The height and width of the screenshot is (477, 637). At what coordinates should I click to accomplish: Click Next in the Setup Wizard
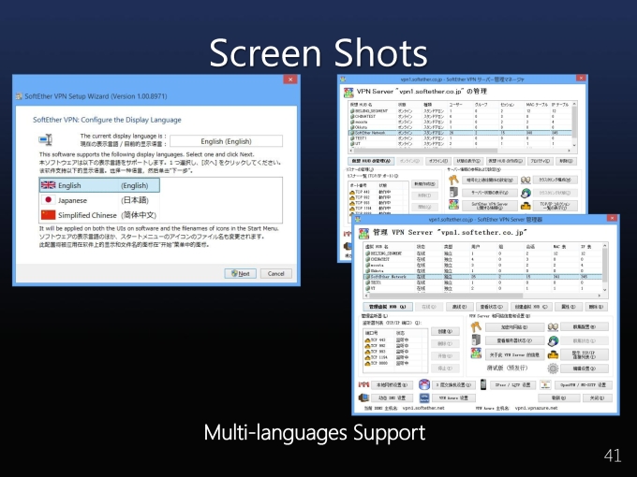[241, 273]
